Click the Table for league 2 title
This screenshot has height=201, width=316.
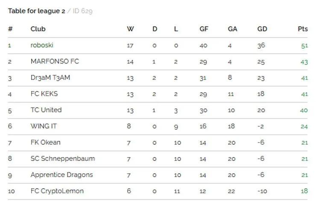click(36, 11)
